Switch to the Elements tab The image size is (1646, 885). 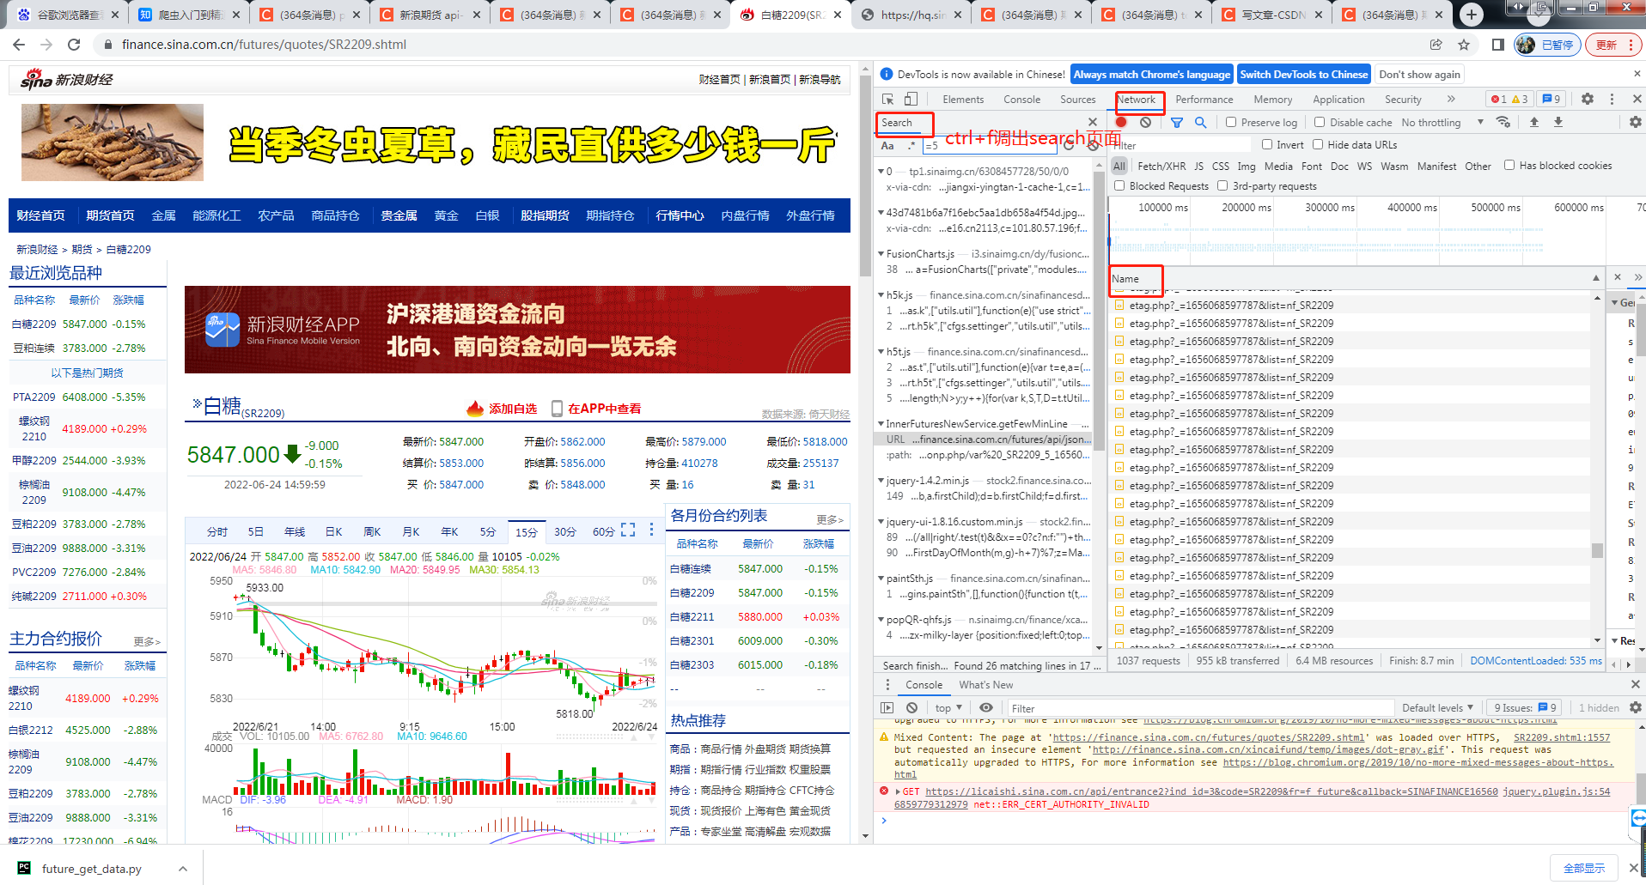coord(963,100)
